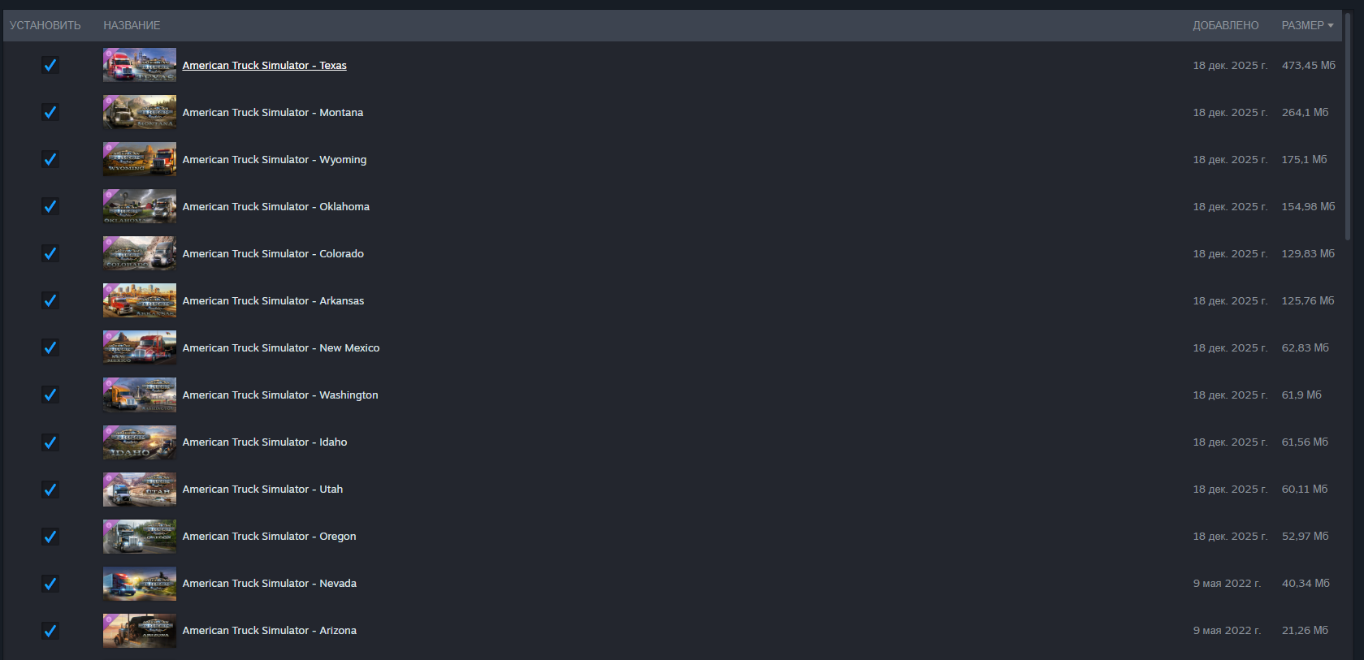Uncheck the Arkansas DLC install checkbox
1364x660 pixels.
coord(50,300)
